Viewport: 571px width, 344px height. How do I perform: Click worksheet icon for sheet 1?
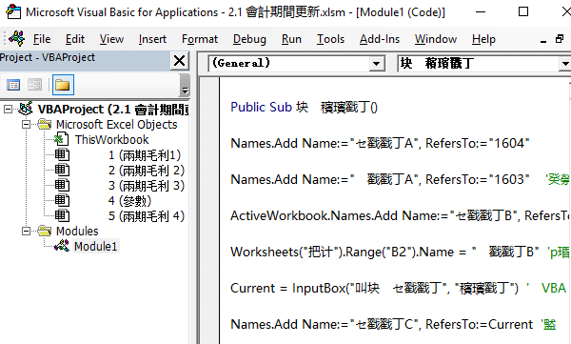pos(62,154)
